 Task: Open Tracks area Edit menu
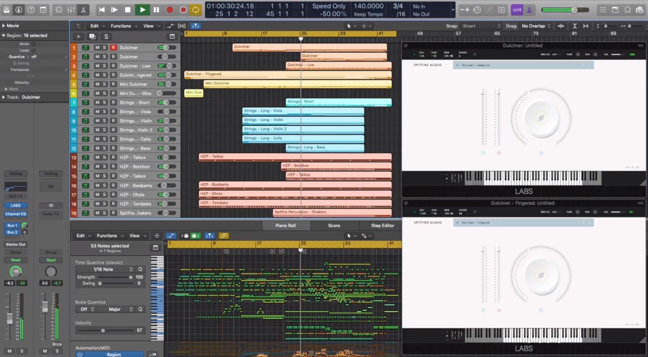(x=98, y=26)
